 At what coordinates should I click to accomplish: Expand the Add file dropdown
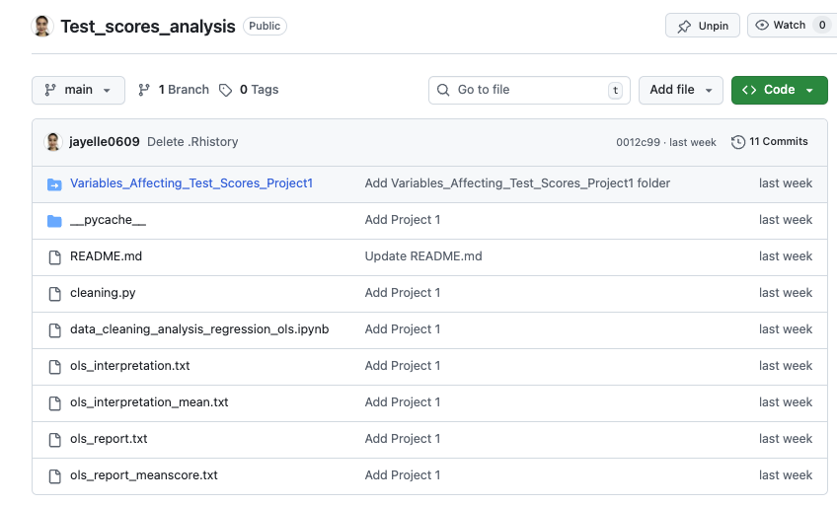coord(680,90)
